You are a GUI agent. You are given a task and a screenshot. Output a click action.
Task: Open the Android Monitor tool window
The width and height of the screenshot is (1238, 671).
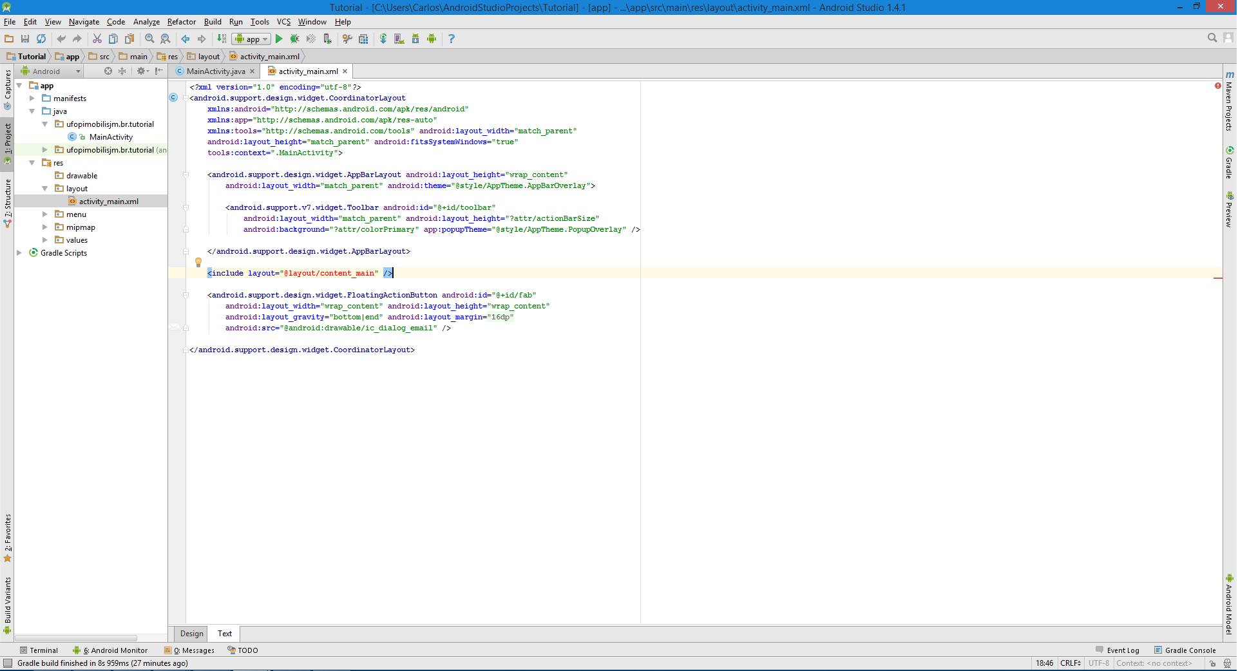pos(111,650)
